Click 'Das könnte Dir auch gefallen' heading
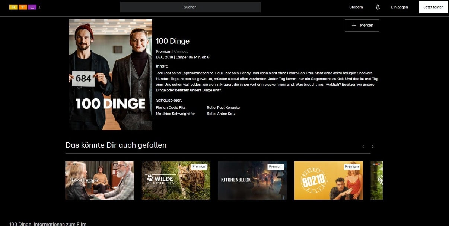The height and width of the screenshot is (226, 449). [116, 145]
